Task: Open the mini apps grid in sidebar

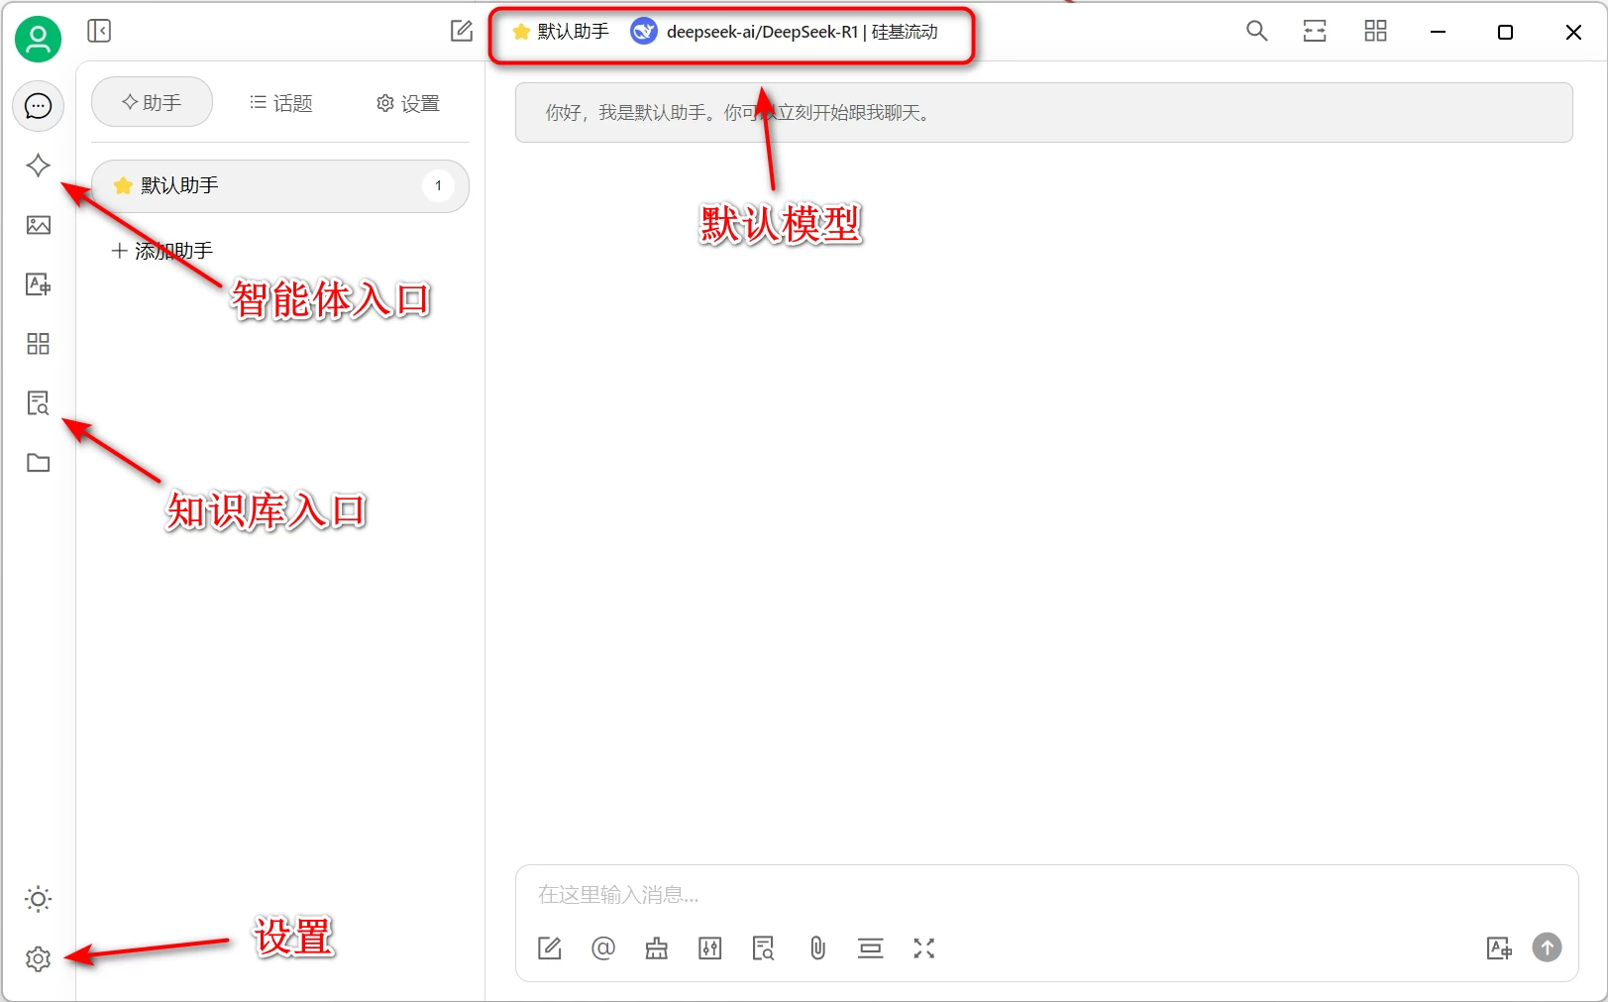Action: tap(38, 344)
